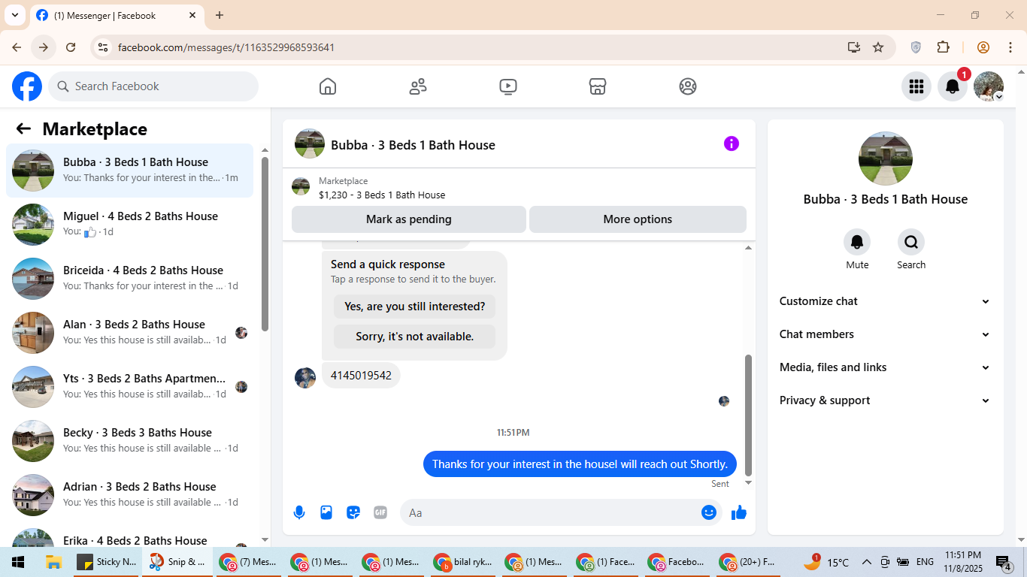View site information icon in address bar
Screen dimensions: 1027x577
[x=104, y=47]
